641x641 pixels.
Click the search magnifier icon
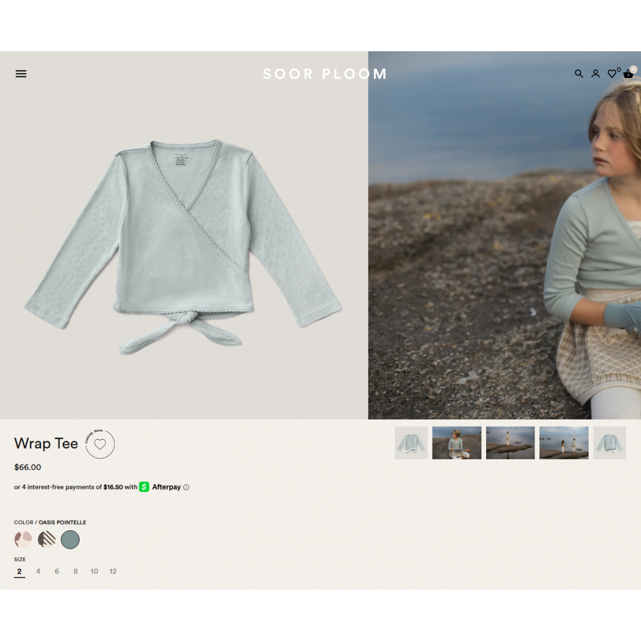pos(579,74)
